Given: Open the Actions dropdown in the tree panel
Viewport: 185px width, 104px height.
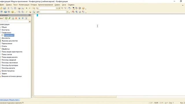Looking at the screenshot, I should coord(2,18).
